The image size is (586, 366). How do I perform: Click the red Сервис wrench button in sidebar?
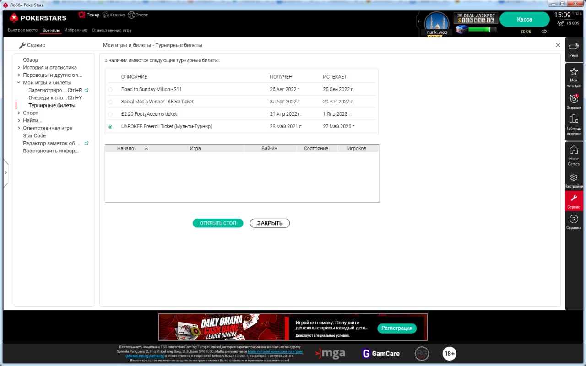(x=574, y=201)
